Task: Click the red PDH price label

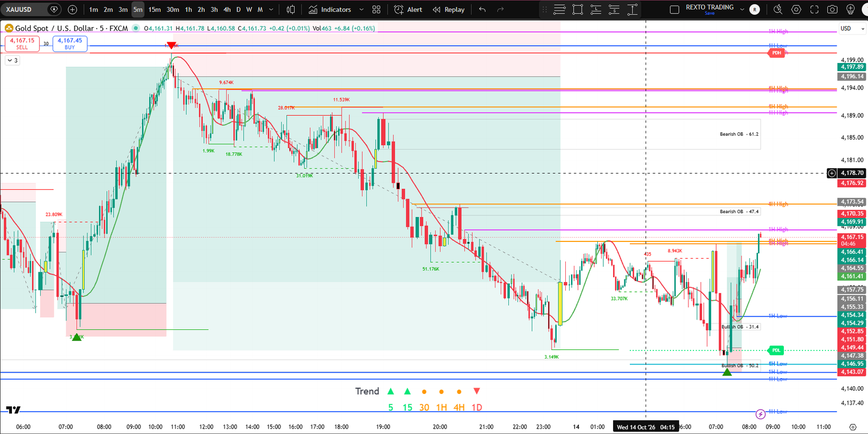Action: click(776, 53)
